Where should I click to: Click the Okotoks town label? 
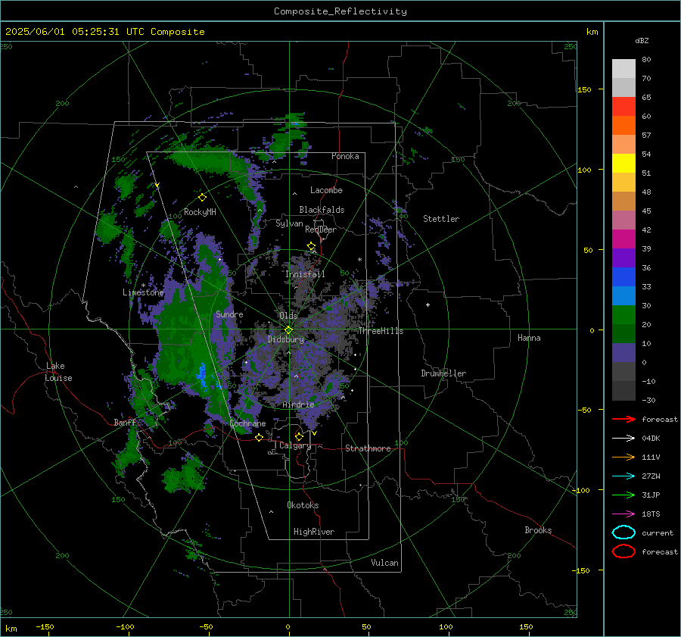click(303, 505)
